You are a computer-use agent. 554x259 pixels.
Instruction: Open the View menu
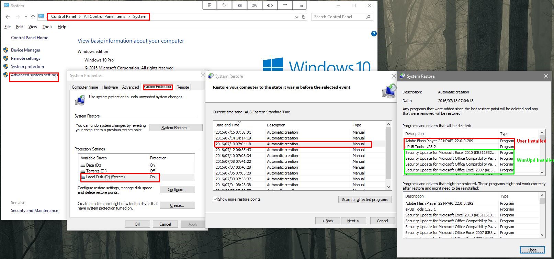[33, 27]
